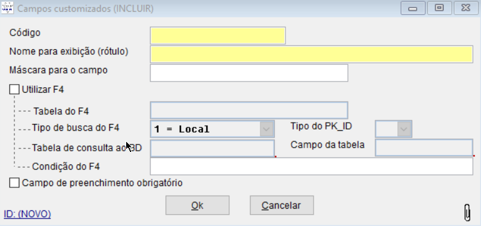Screen dimensions: 481x226
Task: Maximize the Campos customizados window
Action: pyautogui.click(x=439, y=8)
